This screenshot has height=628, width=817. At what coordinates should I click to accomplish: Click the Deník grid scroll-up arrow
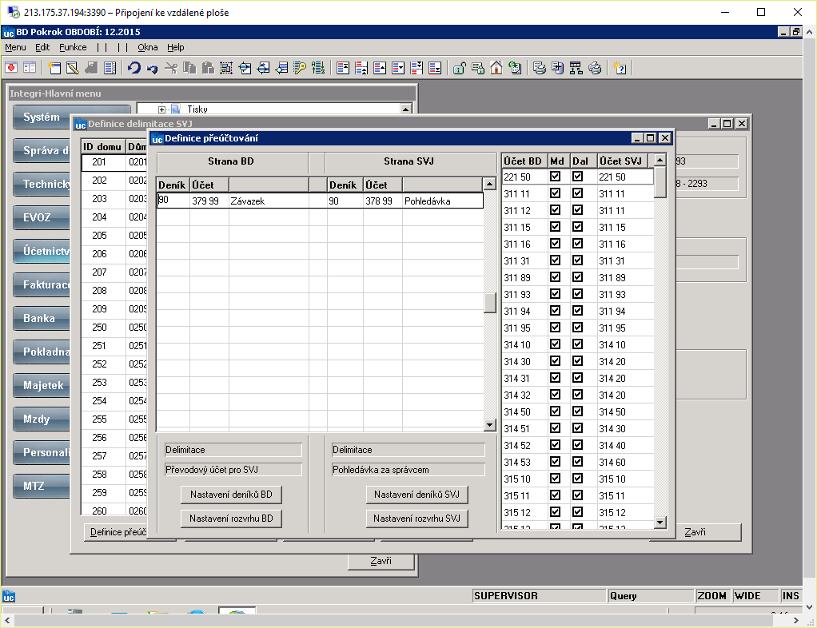click(489, 185)
